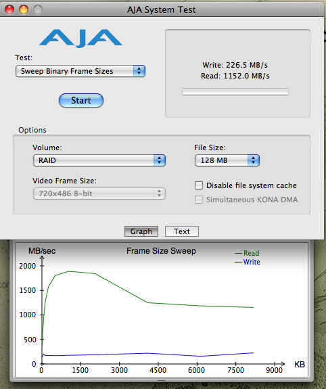Screen dimensions: 326x389
Task: Click the Read 1152.0 MB/s result
Action: pyautogui.click(x=235, y=76)
